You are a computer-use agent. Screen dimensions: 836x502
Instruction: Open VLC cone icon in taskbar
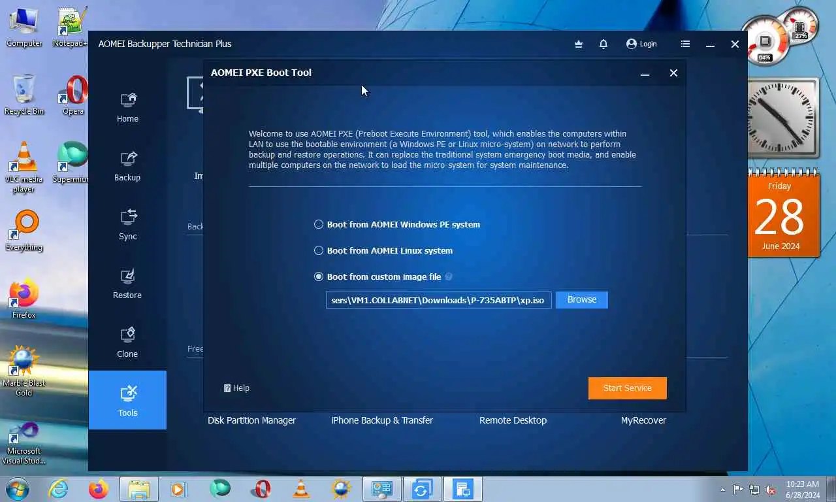[x=301, y=489]
